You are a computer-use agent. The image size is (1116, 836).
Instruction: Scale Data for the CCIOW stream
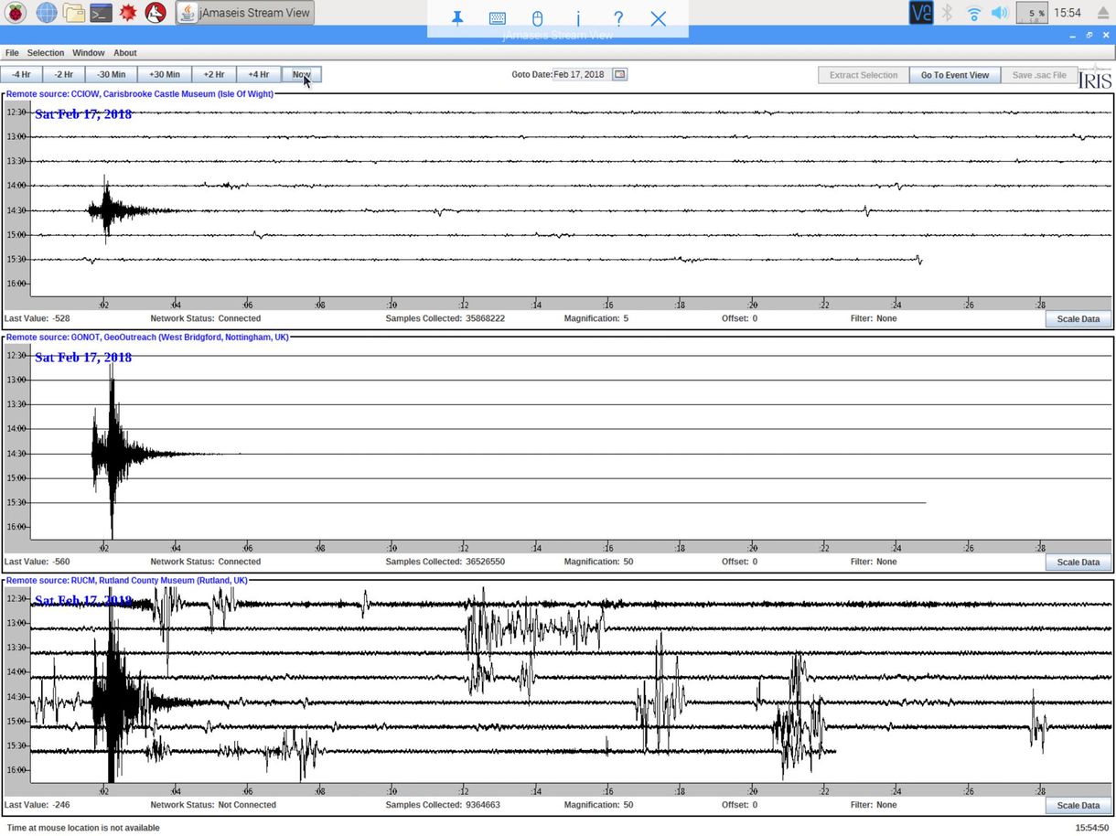[x=1078, y=319]
